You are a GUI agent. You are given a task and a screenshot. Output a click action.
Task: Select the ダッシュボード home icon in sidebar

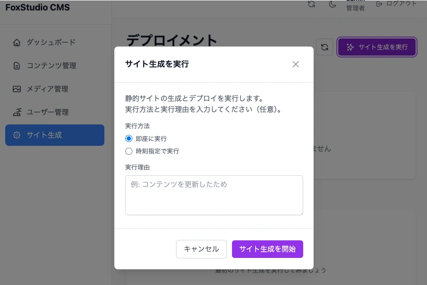click(x=17, y=42)
